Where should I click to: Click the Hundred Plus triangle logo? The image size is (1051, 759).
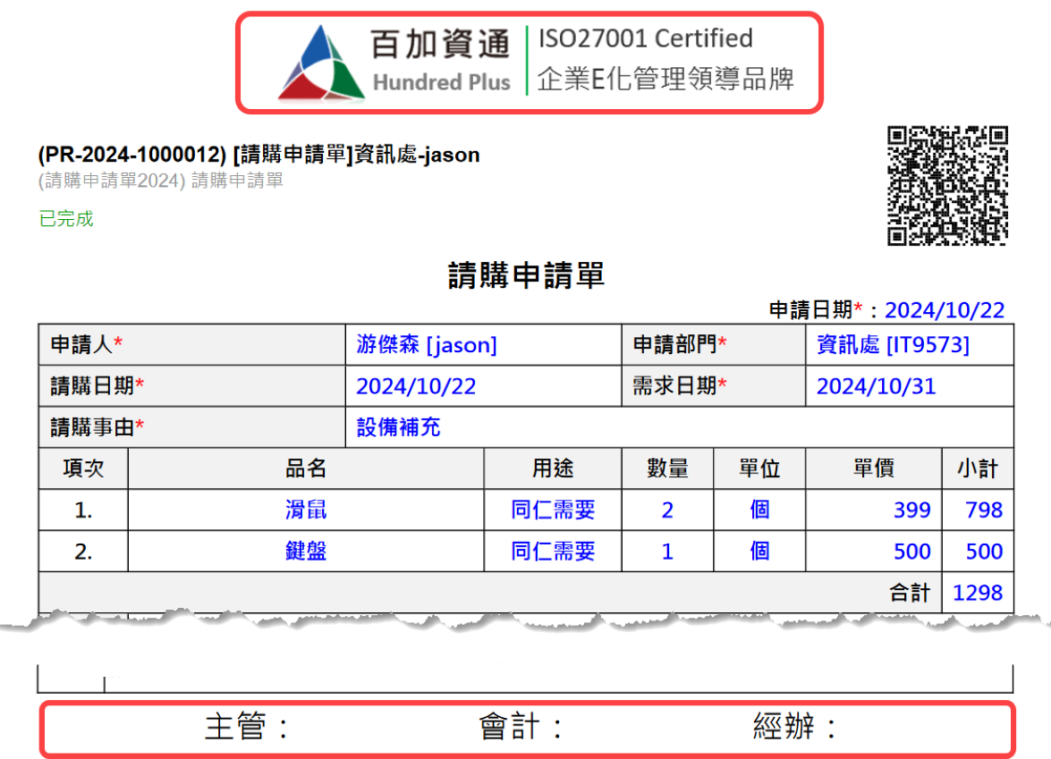point(322,63)
